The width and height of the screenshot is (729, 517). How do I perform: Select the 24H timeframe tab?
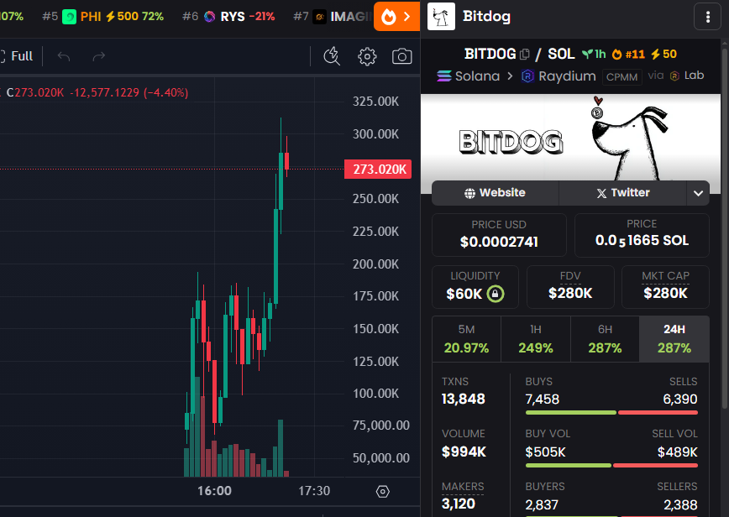pyautogui.click(x=674, y=339)
